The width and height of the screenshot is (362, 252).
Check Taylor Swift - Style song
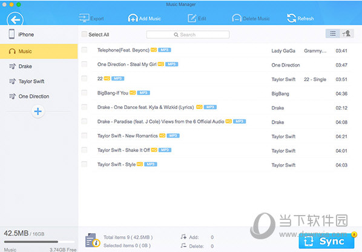tap(84, 164)
